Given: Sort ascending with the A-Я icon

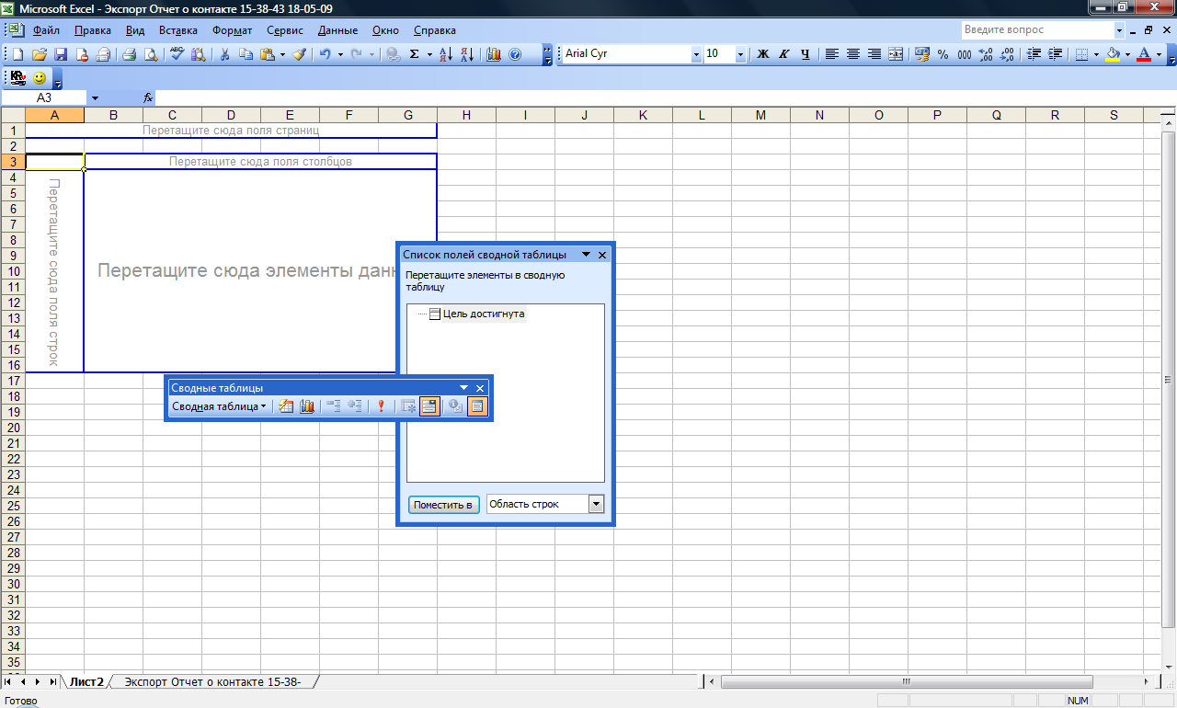Looking at the screenshot, I should tap(446, 54).
